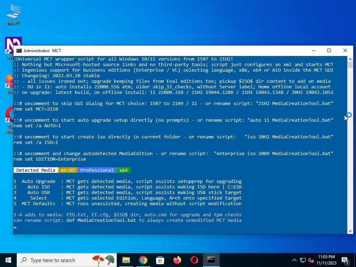Click the '2 Auto ISO' option line
The image size is (356, 267).
tap(128, 187)
